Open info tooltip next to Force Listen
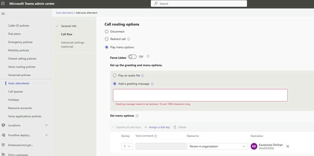Image resolution: width=314 pixels, height=156 pixels. tap(148, 56)
